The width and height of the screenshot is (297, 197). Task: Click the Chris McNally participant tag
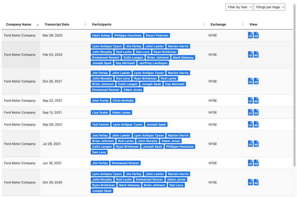tap(123, 101)
